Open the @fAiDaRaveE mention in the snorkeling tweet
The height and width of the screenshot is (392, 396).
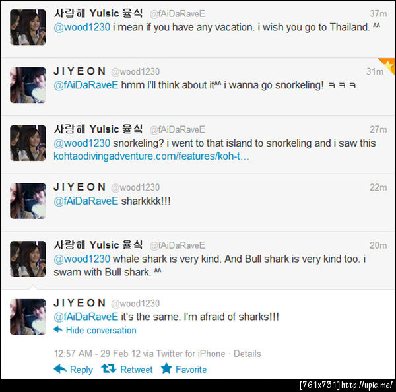click(x=86, y=85)
